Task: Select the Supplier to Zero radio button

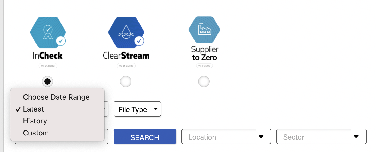Action: click(204, 81)
